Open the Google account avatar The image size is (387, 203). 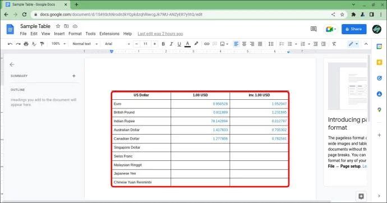coord(377,29)
